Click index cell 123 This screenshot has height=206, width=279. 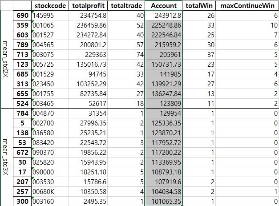tap(22, 65)
